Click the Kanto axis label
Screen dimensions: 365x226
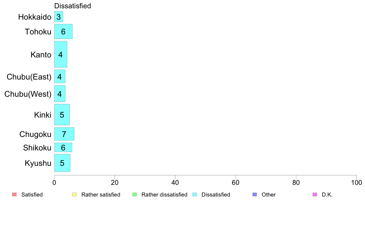(x=41, y=55)
